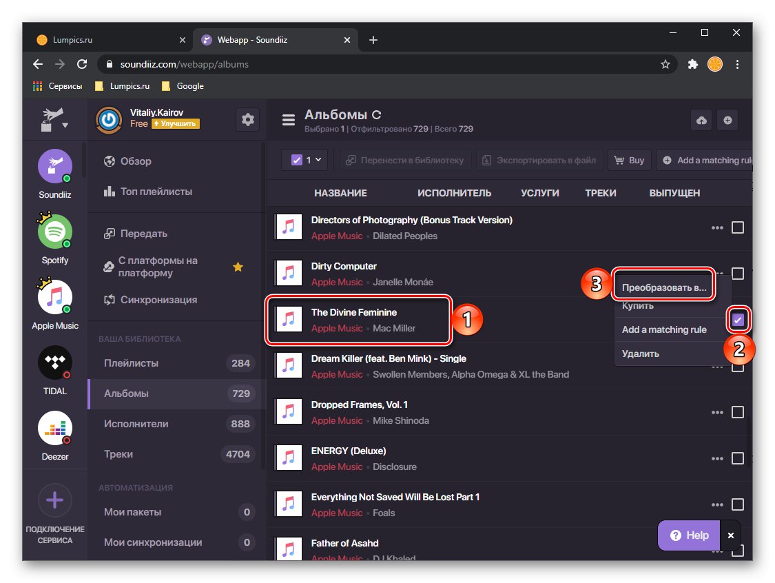Screen dimensions: 775x583
Task: Click the plus icon to connect a service
Action: [x=55, y=500]
